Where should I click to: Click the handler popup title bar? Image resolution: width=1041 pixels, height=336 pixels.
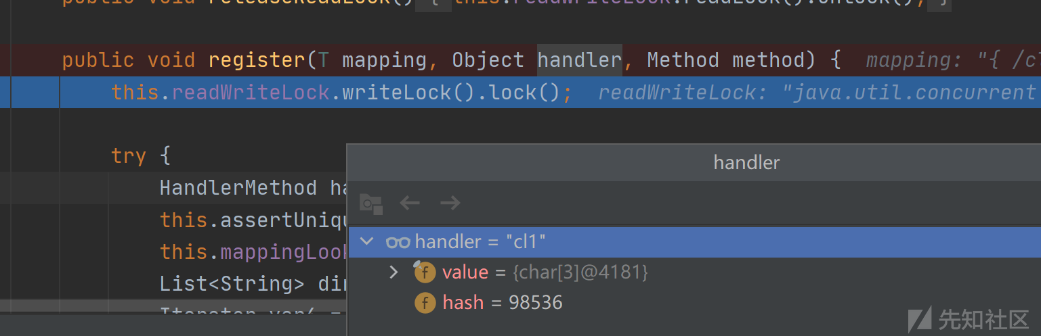(746, 162)
